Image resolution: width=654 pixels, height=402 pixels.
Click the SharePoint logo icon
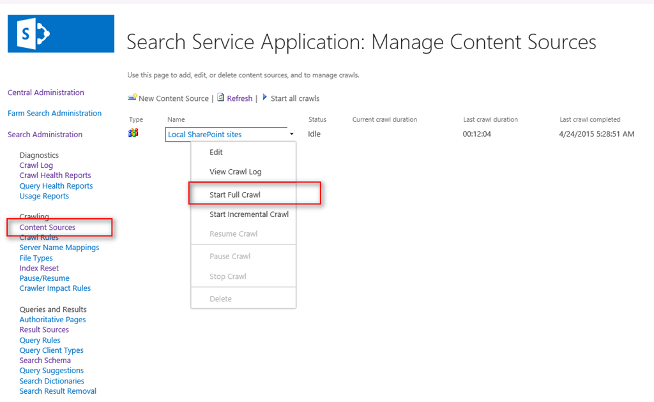61,34
